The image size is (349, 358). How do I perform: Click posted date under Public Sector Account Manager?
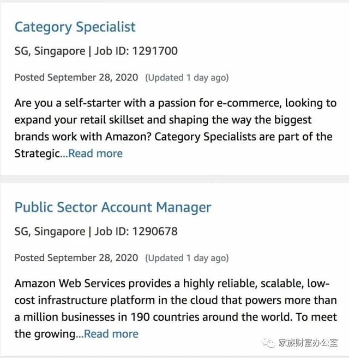76,257
